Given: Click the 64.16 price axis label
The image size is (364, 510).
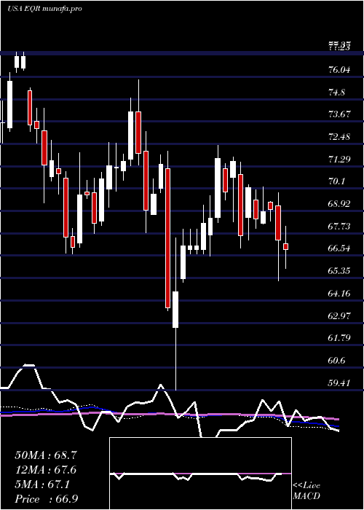Looking at the screenshot, I should 340,294.
